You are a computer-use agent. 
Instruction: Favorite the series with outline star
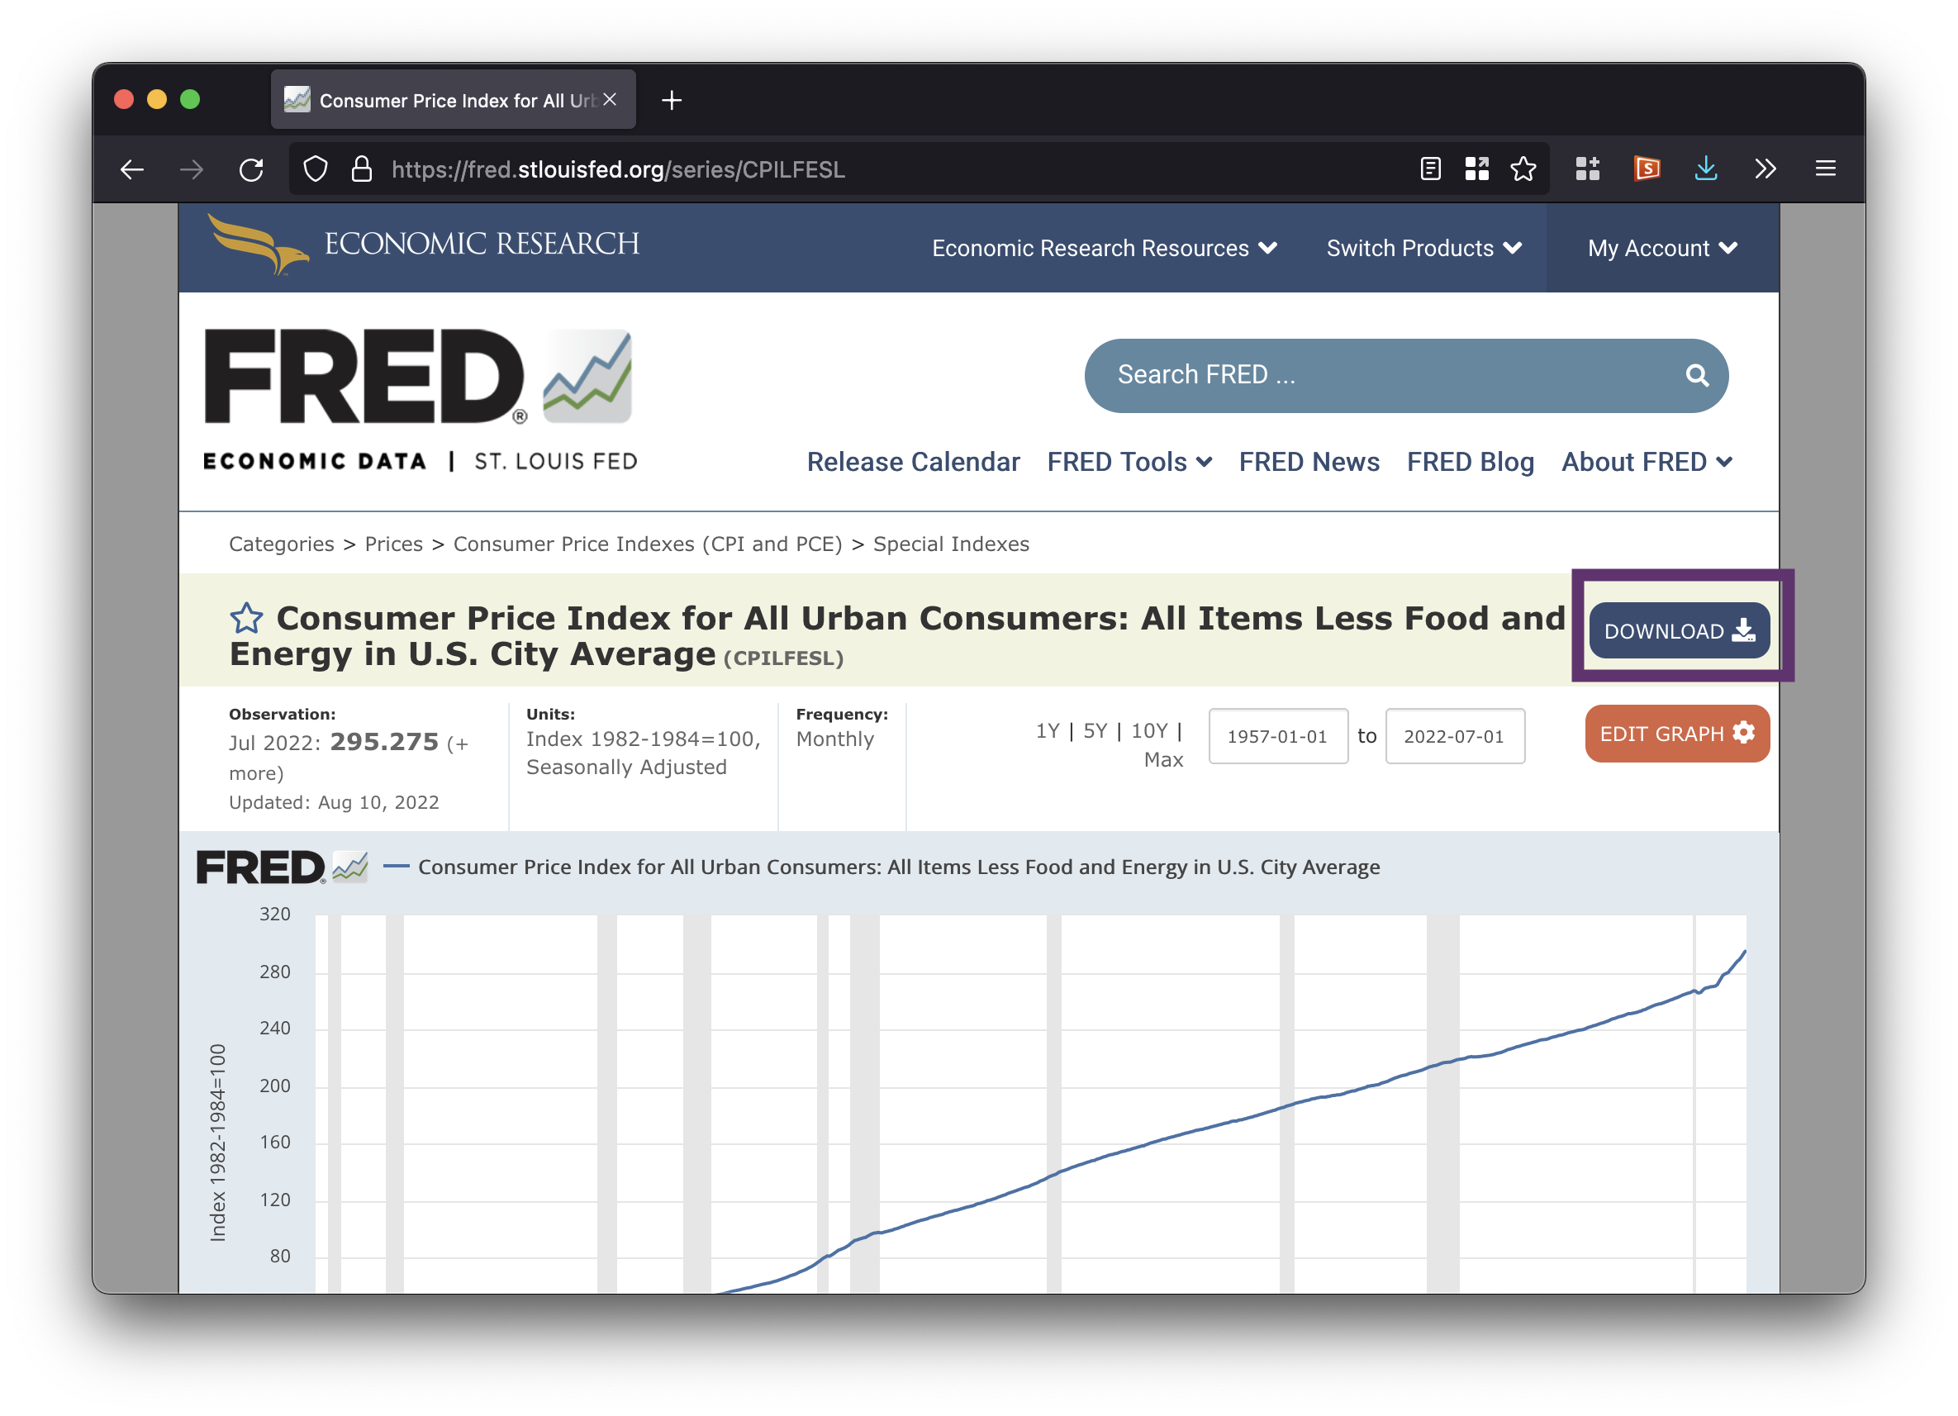(x=246, y=618)
